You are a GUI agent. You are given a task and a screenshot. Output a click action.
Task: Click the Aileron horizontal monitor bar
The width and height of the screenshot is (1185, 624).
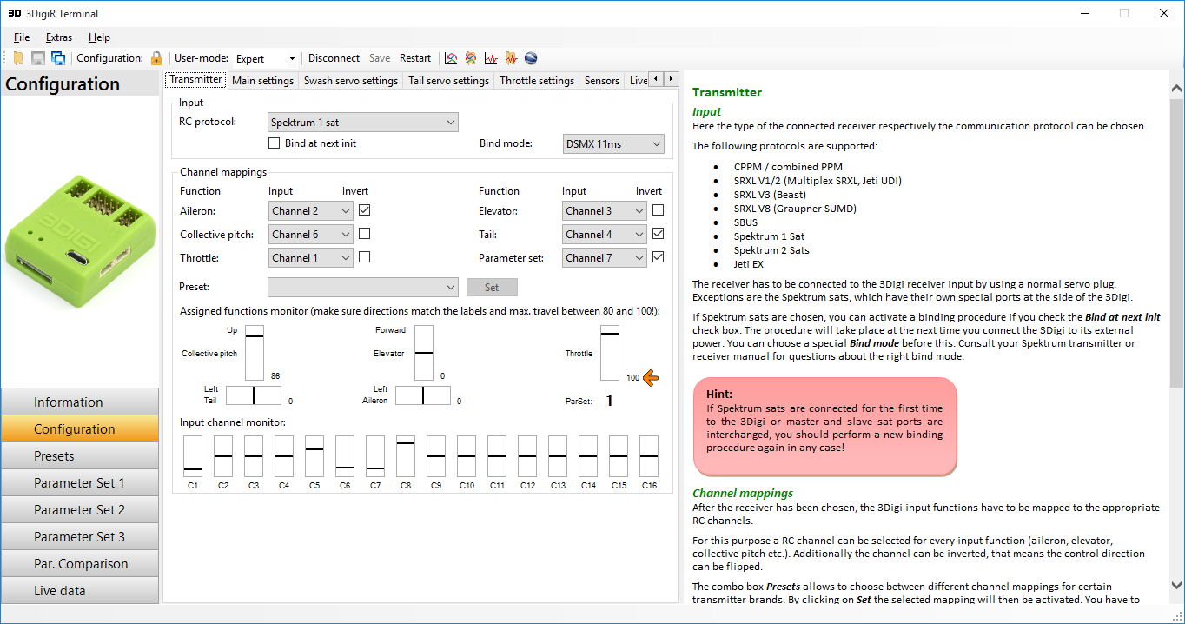[423, 395]
